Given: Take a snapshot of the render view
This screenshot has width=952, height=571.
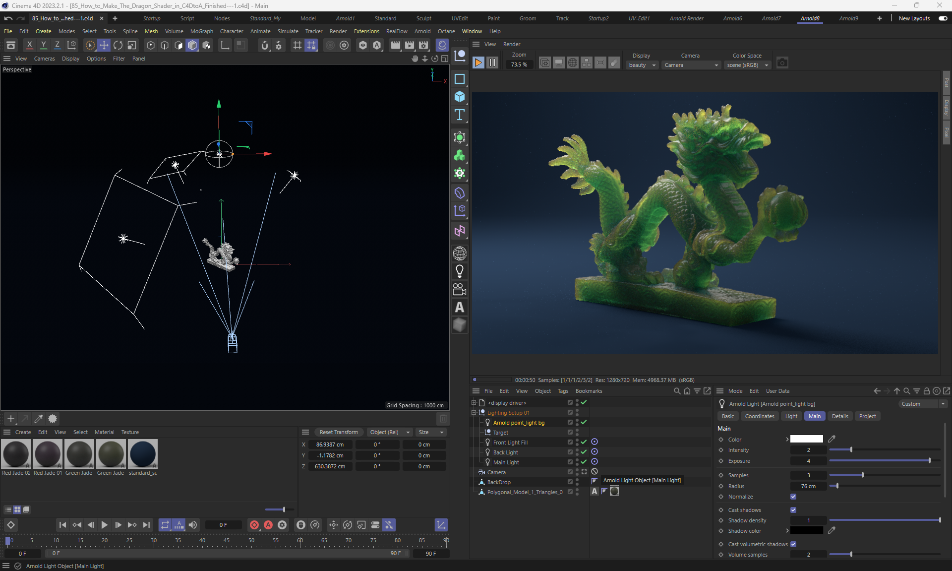Looking at the screenshot, I should [x=782, y=63].
